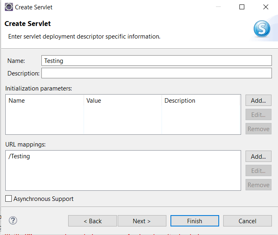Close the Create Servlet window
The width and height of the screenshot is (278, 235).
point(265,7)
